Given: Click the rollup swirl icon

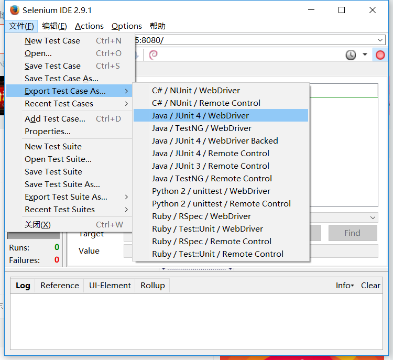Looking at the screenshot, I should (x=154, y=55).
